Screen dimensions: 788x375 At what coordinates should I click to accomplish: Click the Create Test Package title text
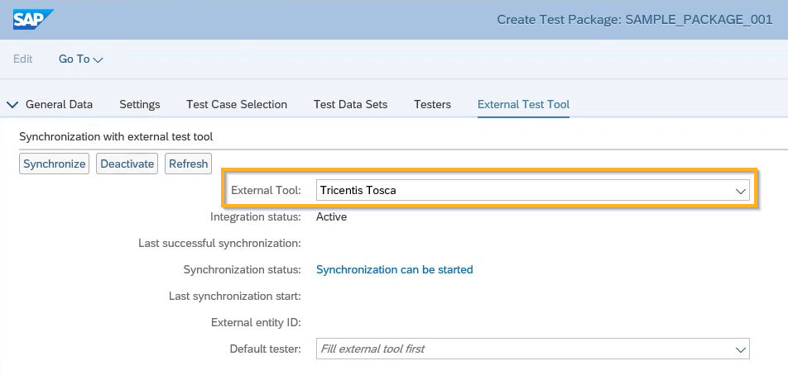[x=634, y=20]
